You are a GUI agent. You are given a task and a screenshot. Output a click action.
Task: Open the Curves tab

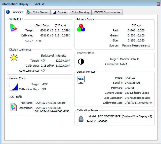(x=60, y=12)
